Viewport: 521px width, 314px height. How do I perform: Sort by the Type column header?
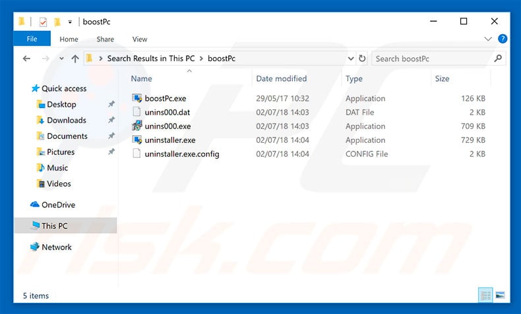coord(354,78)
